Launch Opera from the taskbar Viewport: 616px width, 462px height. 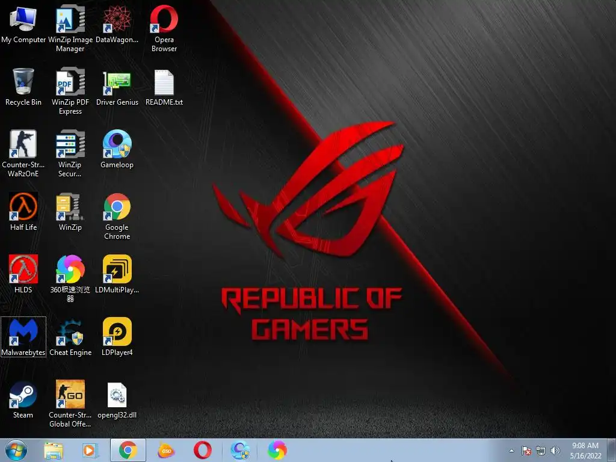(x=202, y=450)
